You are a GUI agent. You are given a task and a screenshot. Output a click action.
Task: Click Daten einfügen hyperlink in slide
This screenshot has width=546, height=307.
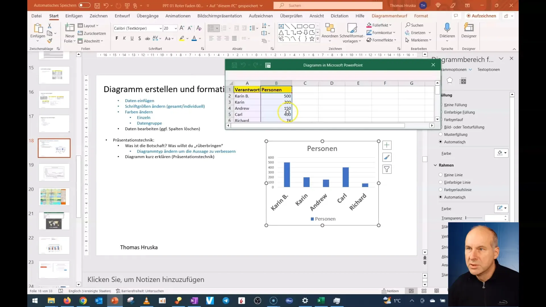tap(139, 100)
